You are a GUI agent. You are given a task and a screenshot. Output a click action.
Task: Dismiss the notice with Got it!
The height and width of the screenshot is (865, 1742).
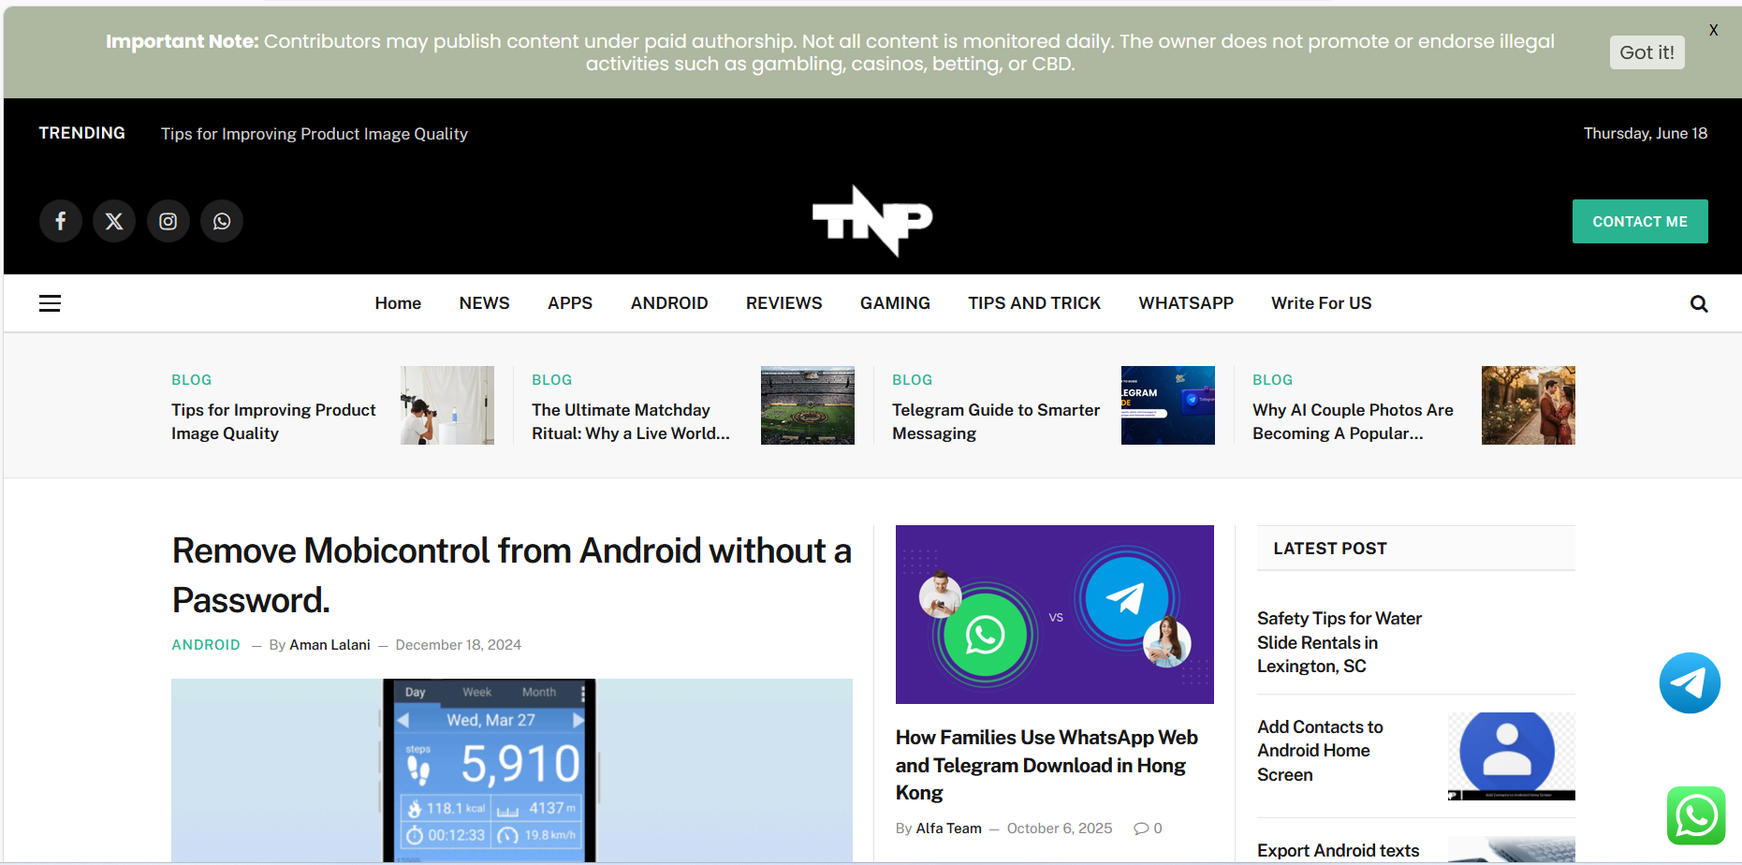1647,52
